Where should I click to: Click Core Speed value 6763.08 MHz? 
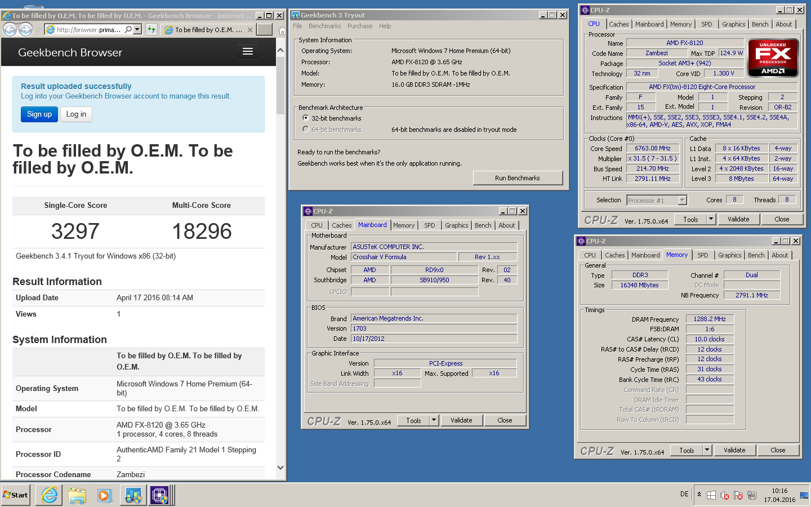(x=652, y=148)
